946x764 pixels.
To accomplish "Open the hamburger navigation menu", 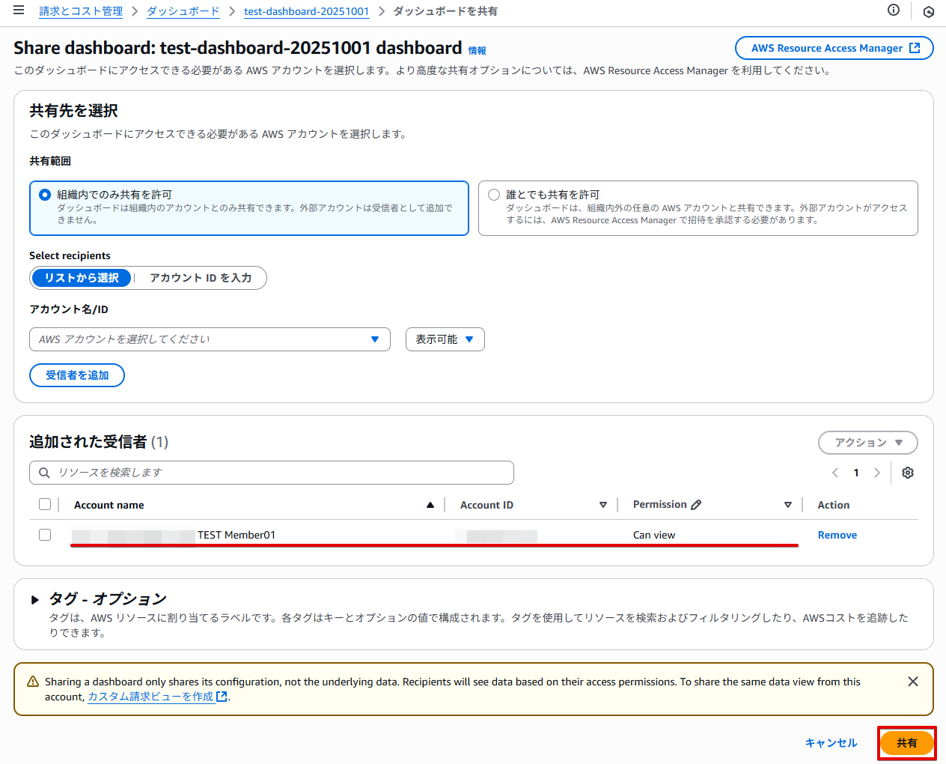I will click(19, 10).
